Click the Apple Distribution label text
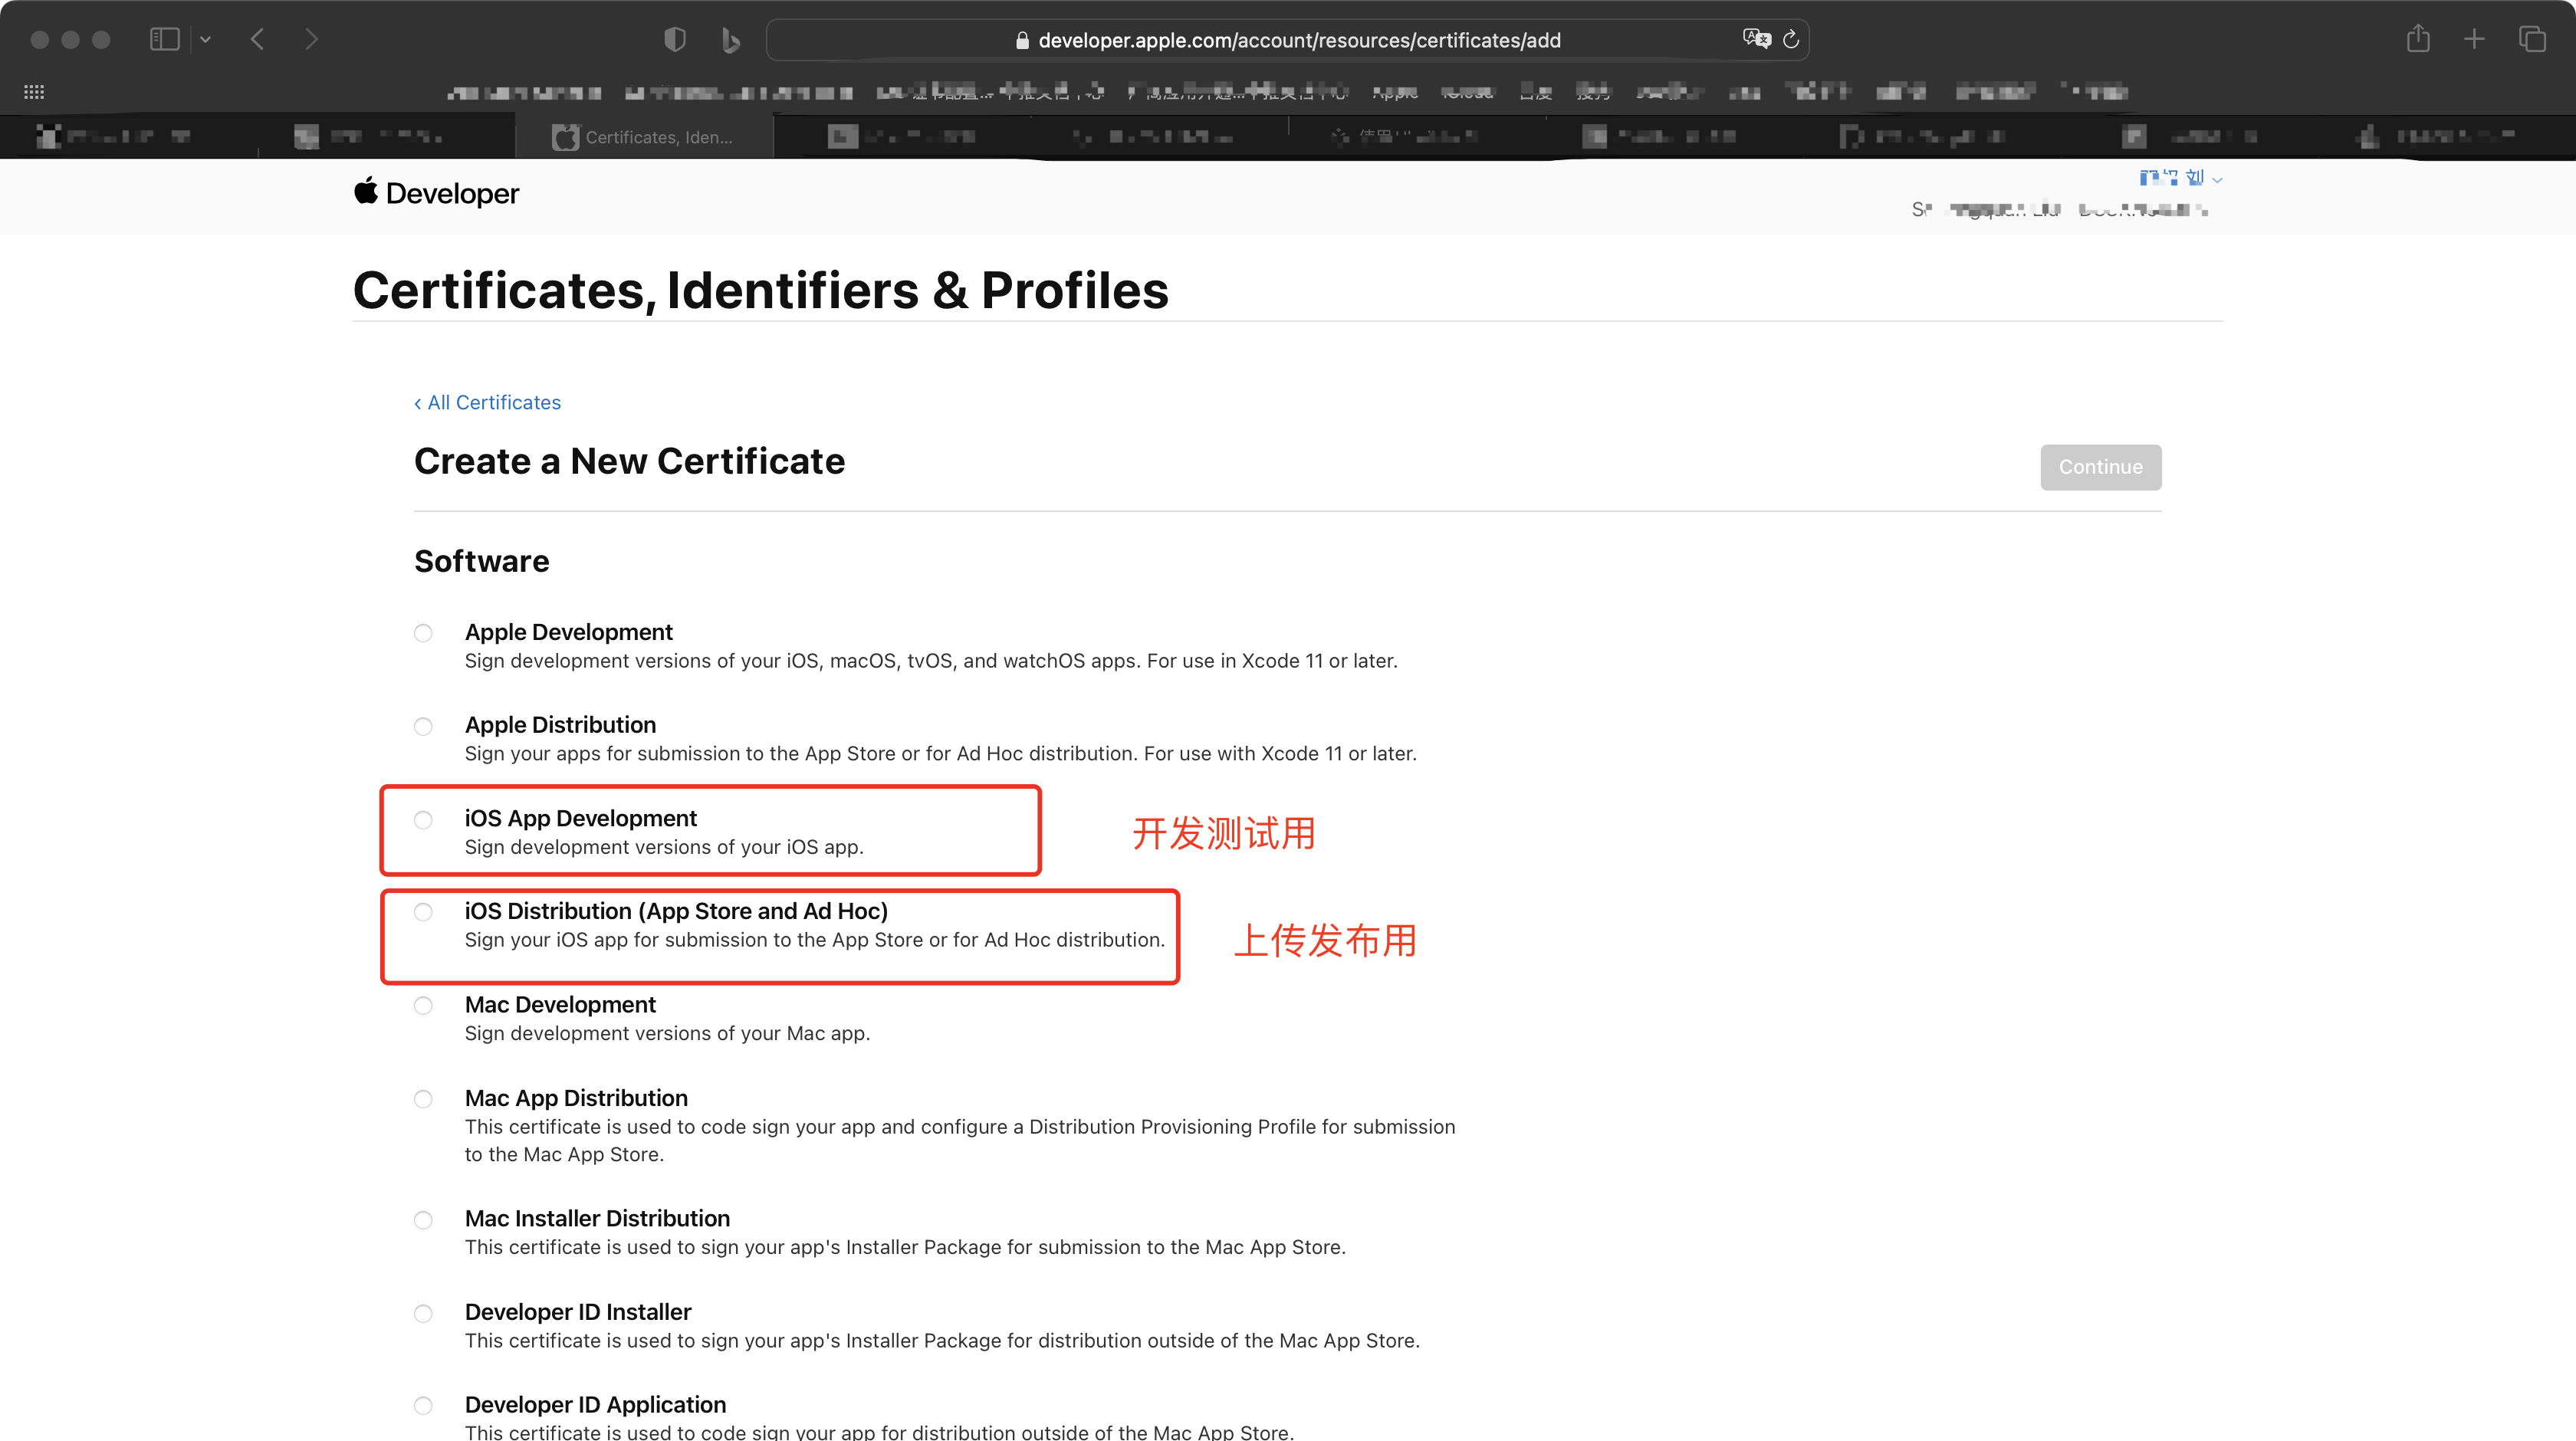The width and height of the screenshot is (2576, 1441). tap(560, 725)
